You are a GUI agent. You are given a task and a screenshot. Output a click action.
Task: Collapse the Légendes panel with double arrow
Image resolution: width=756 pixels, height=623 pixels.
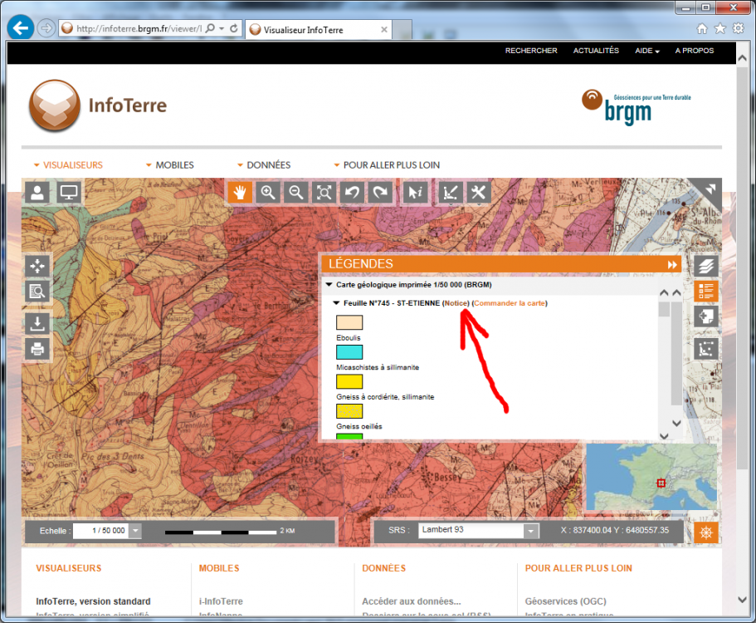pos(672,264)
